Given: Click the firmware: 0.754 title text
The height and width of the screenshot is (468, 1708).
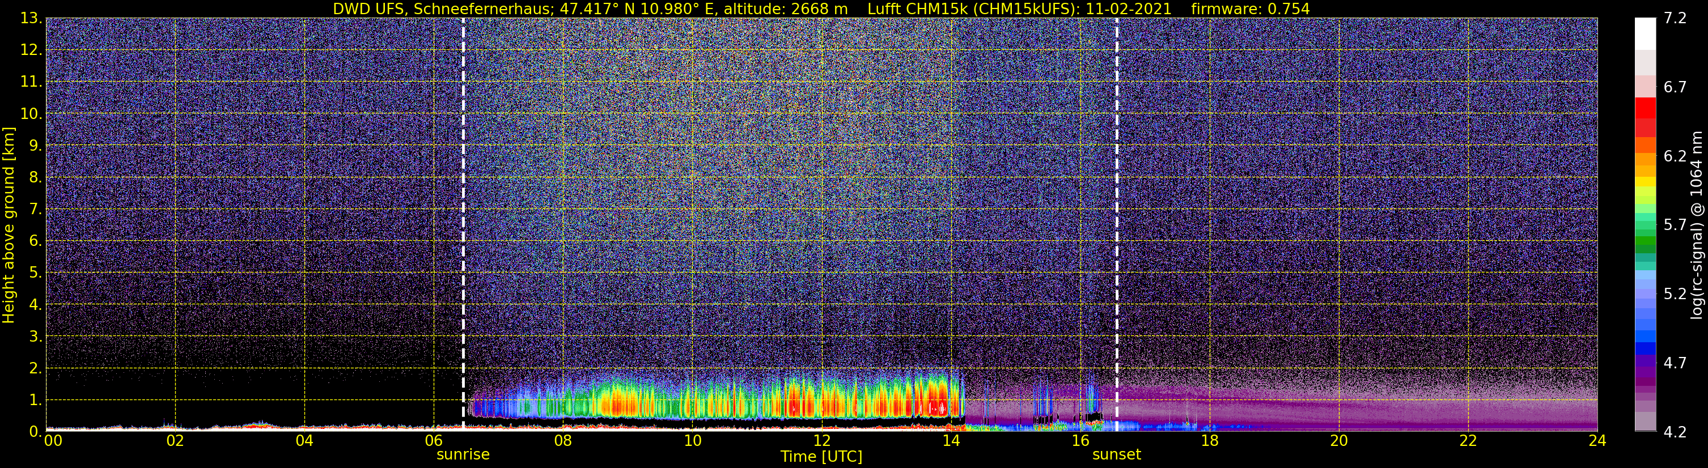Looking at the screenshot, I should 1250,9.
